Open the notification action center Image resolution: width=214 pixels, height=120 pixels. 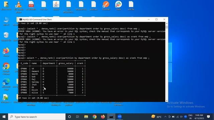point(208,117)
